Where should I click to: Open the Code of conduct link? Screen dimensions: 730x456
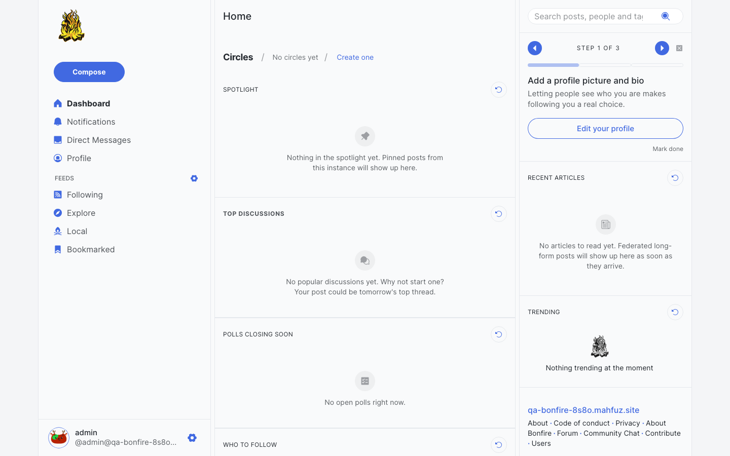click(x=581, y=423)
